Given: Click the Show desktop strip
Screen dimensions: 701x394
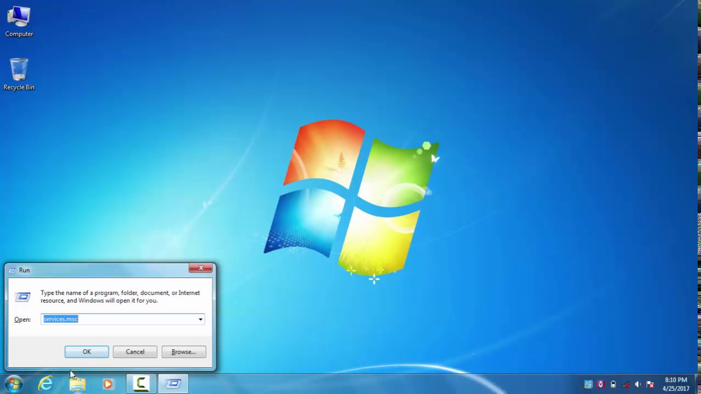Looking at the screenshot, I should coord(697,384).
